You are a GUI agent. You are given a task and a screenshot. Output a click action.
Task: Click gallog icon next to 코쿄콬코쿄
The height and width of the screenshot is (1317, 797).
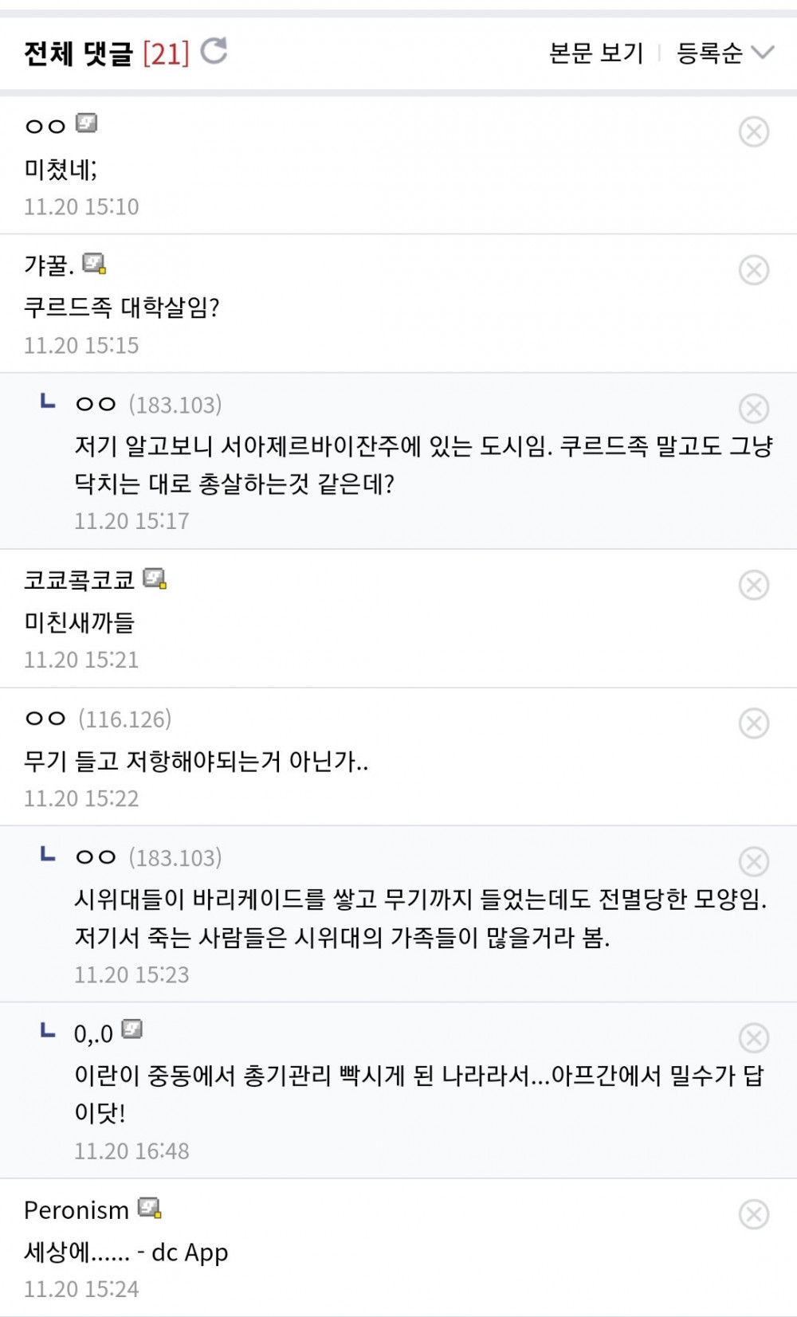click(155, 578)
